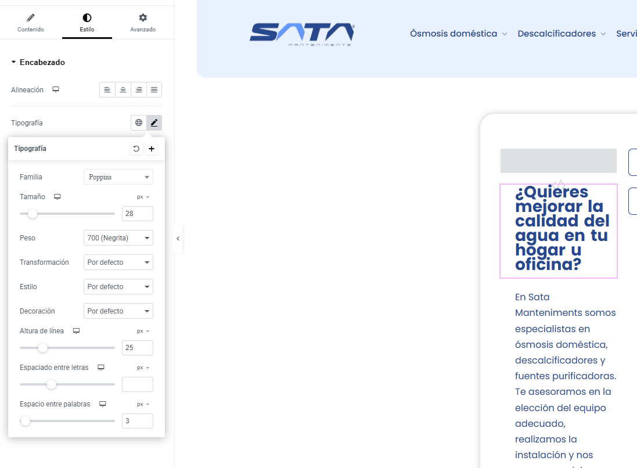This screenshot has width=637, height=468.
Task: Open responsive device icon next to Espaciado entre letras
Action: coord(101,367)
